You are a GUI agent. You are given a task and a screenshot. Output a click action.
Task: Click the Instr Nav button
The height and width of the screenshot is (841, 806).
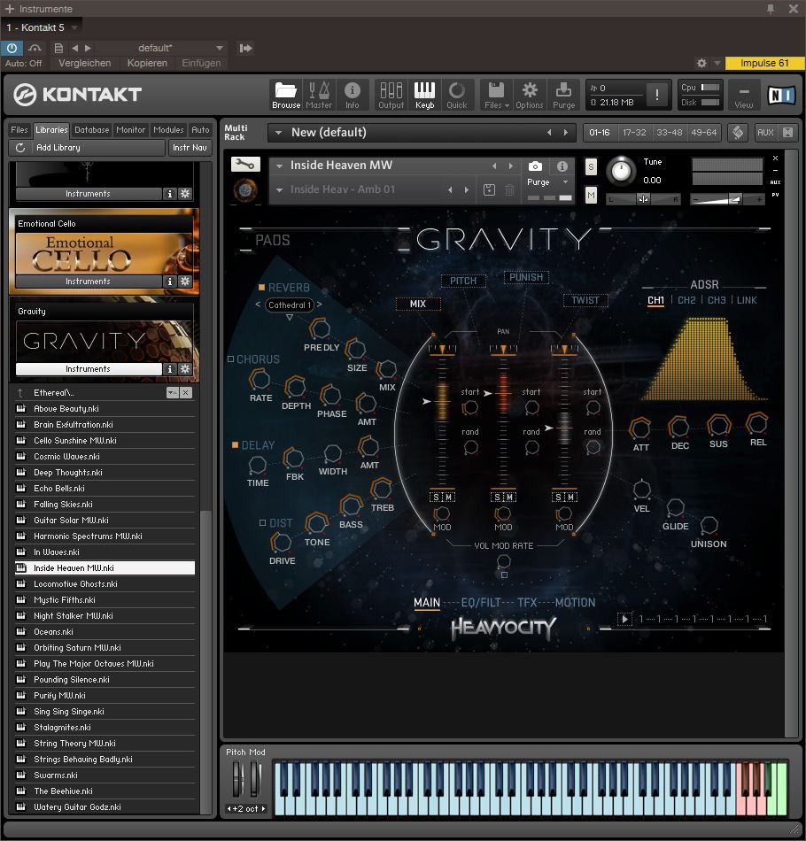pyautogui.click(x=190, y=148)
